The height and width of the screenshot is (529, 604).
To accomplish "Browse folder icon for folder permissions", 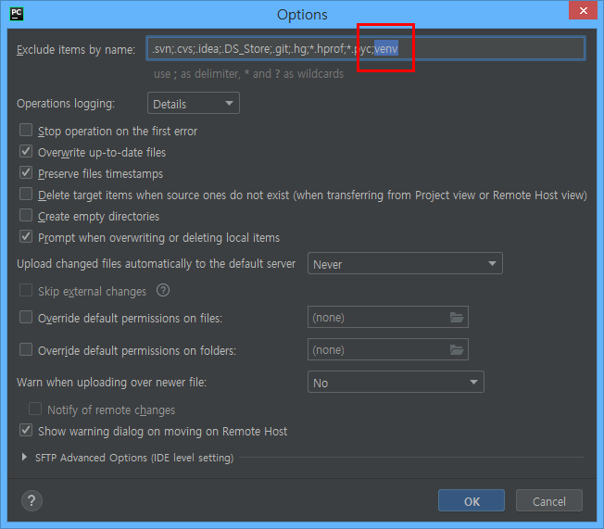I will pos(457,350).
